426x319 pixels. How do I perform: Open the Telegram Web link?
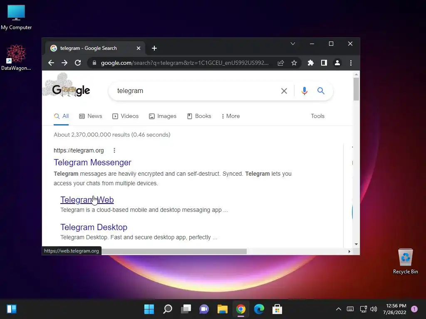(87, 200)
